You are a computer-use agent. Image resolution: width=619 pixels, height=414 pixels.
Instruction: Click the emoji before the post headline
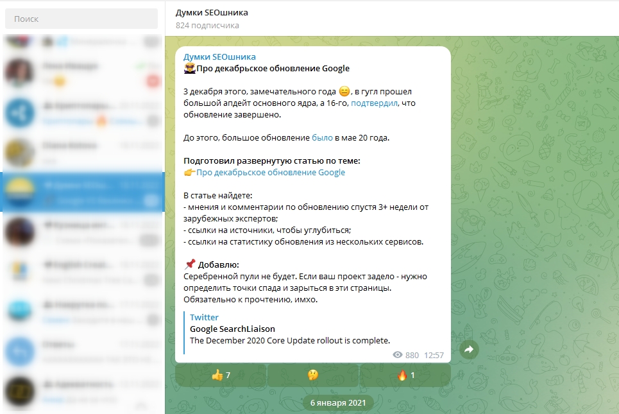coord(190,68)
